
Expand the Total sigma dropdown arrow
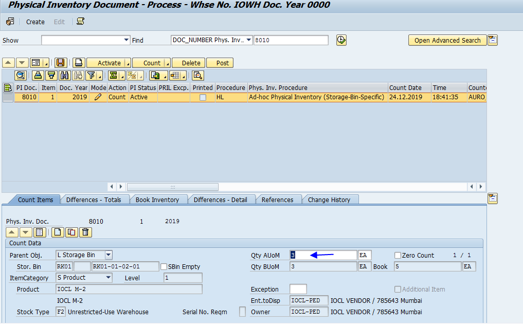(122, 77)
